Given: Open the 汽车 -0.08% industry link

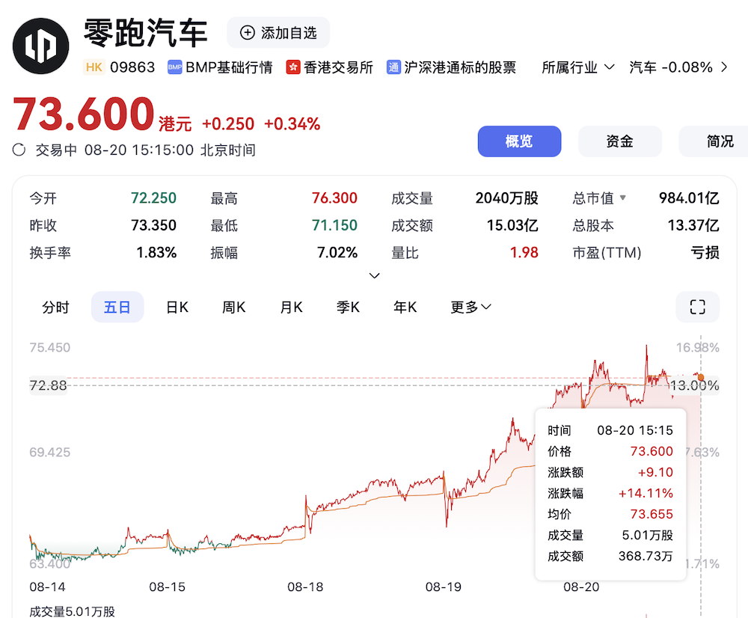Looking at the screenshot, I should pyautogui.click(x=672, y=67).
